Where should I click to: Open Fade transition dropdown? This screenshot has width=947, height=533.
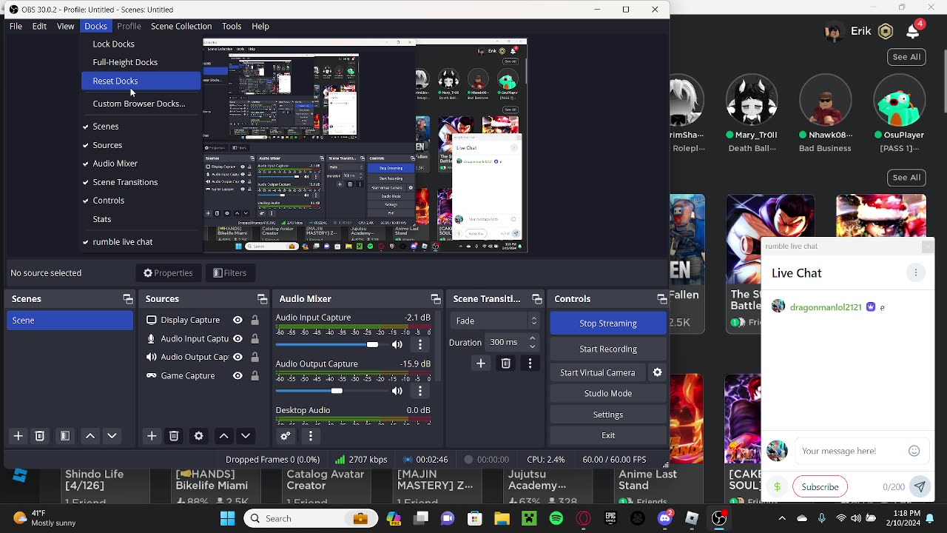[496, 321]
